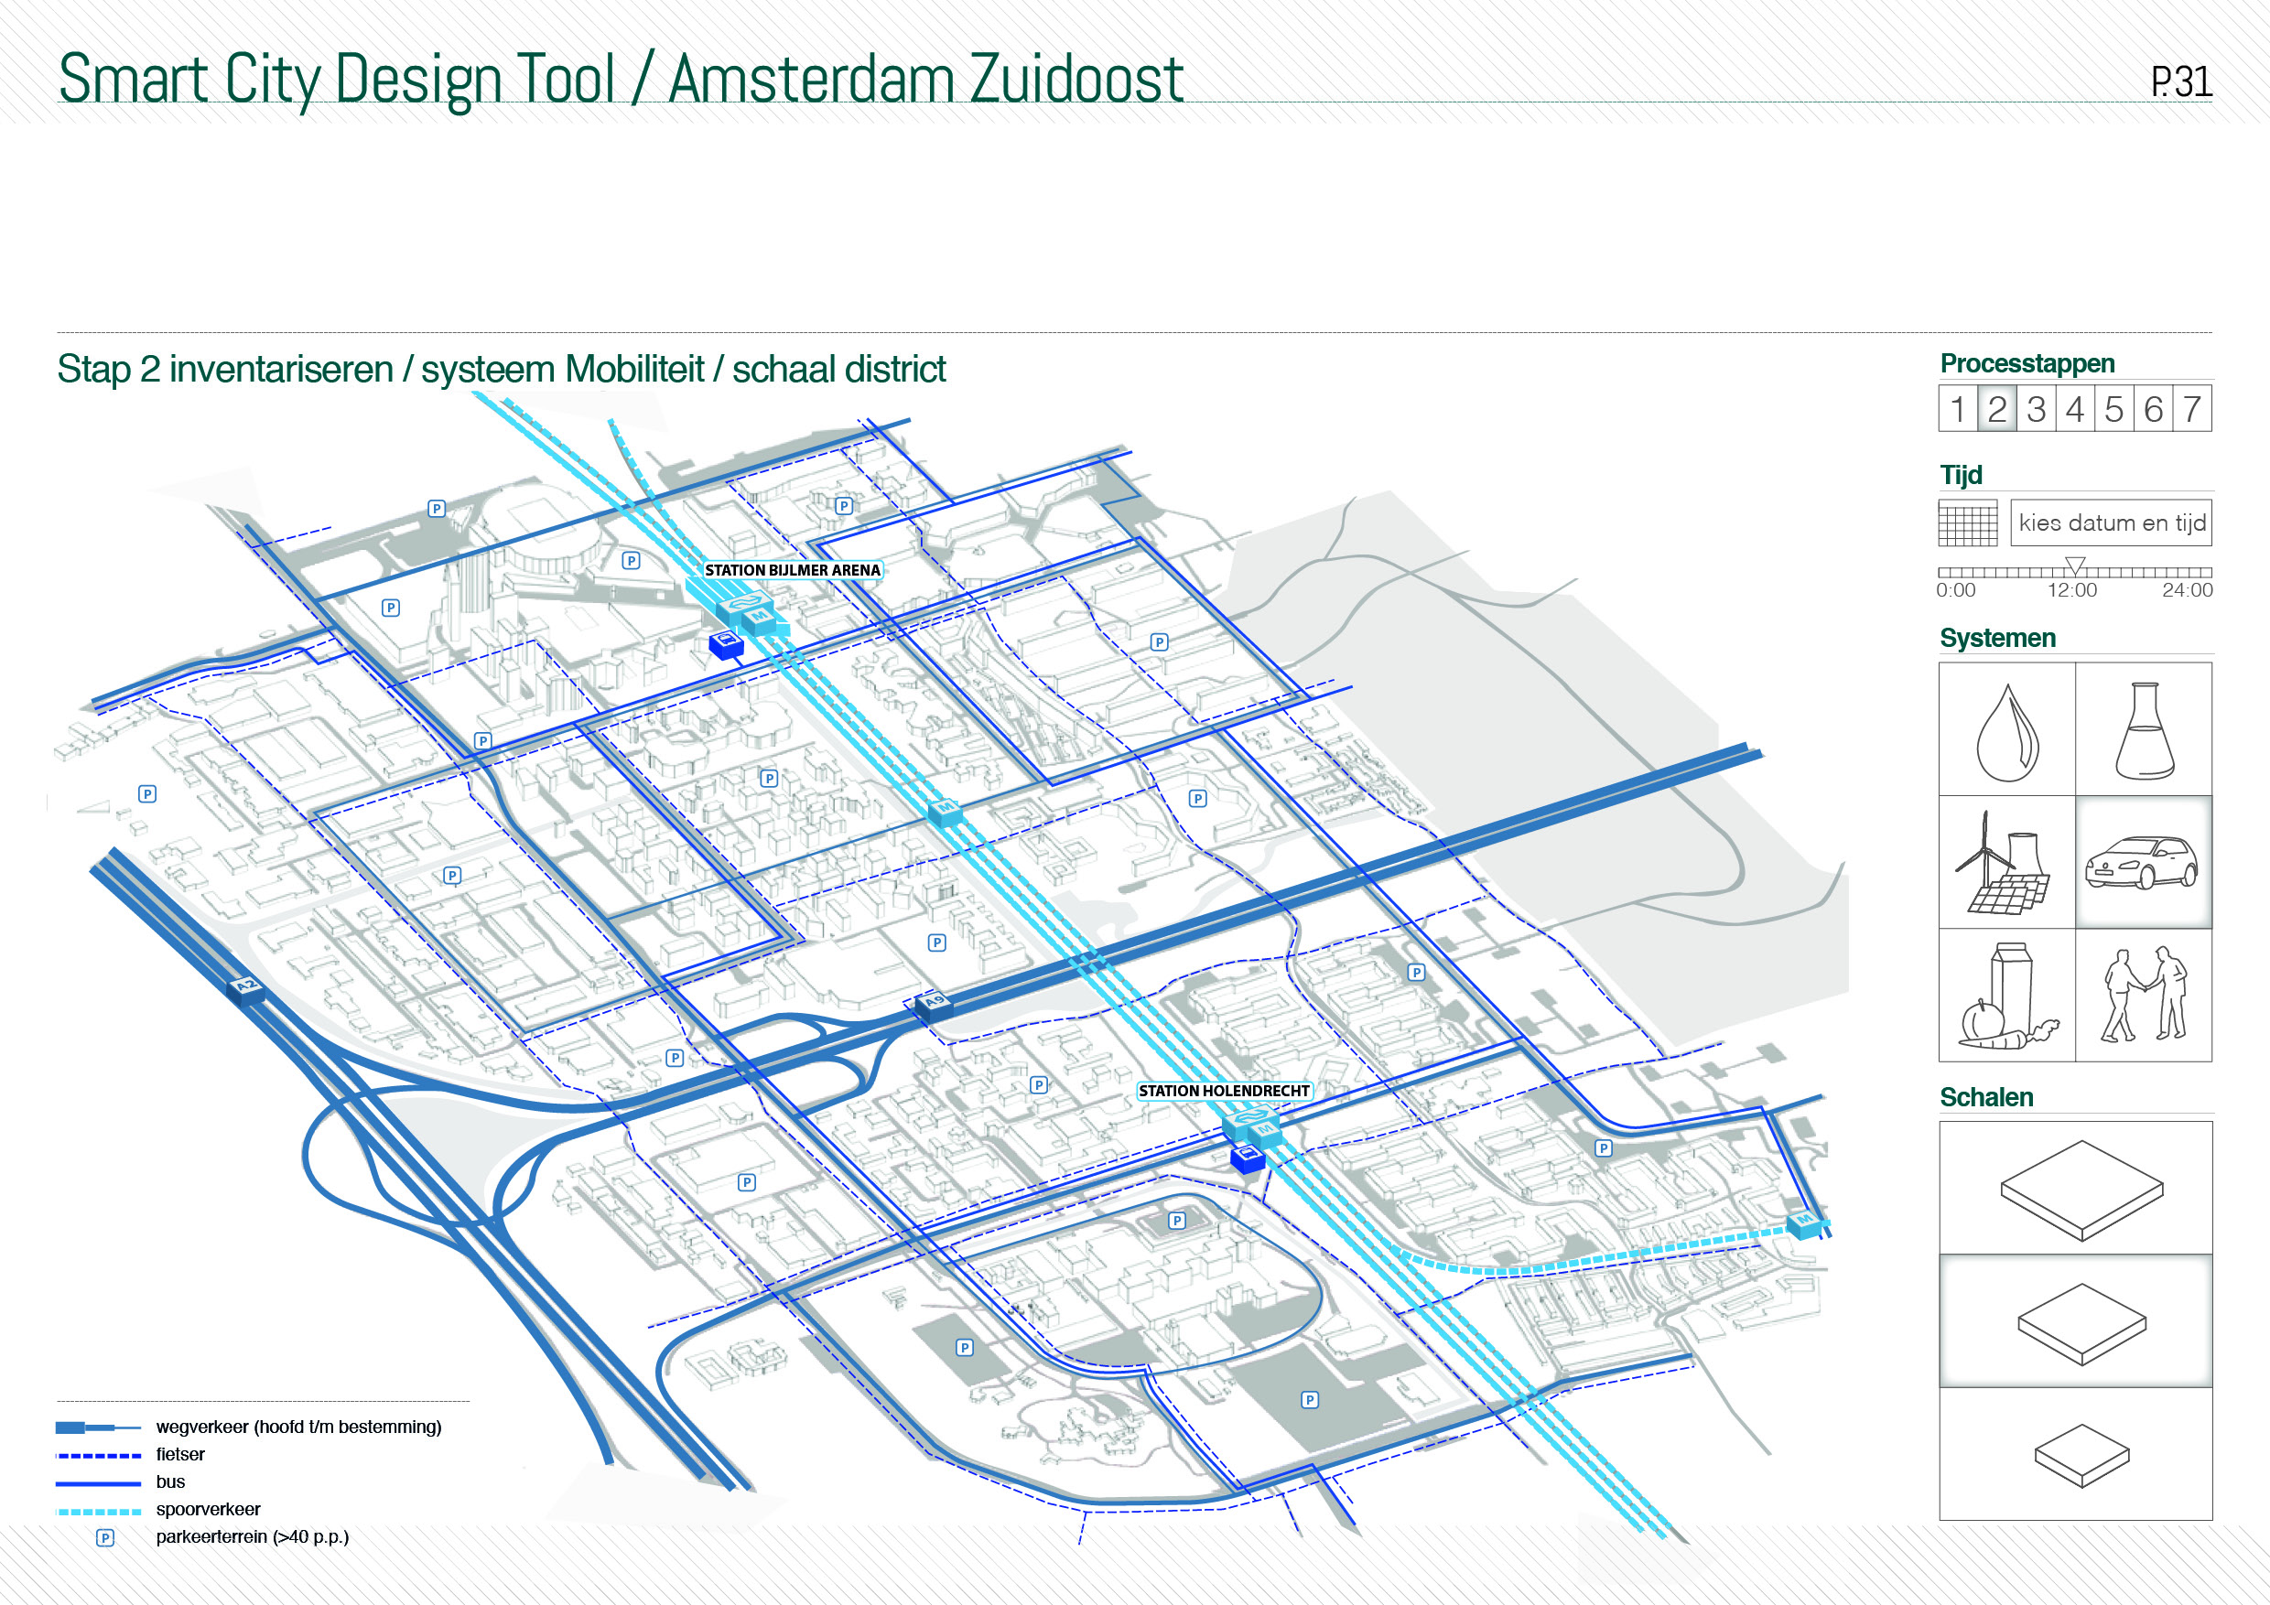Click the 'STATION HOLENDRECHT' label

(x=1224, y=1091)
